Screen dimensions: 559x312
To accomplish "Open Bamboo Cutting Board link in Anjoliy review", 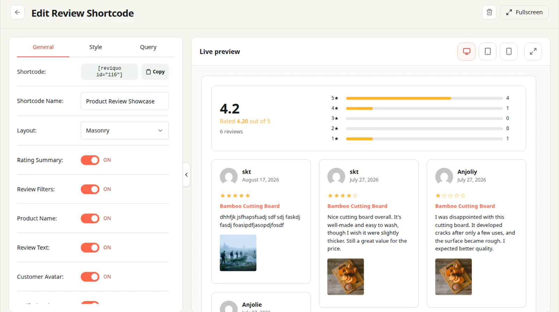I will [x=465, y=206].
